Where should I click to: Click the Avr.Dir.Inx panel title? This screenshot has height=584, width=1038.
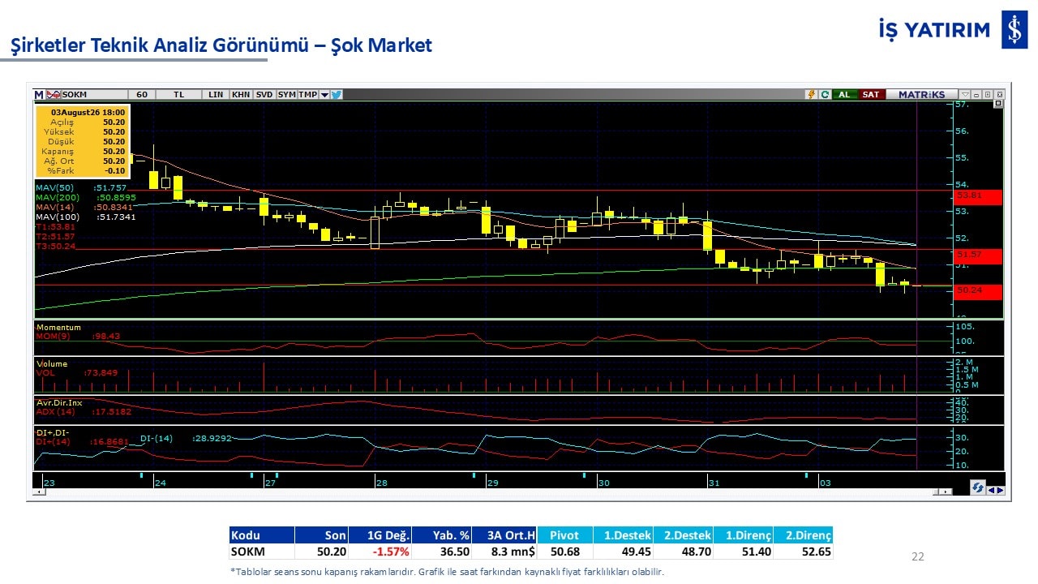(x=59, y=402)
